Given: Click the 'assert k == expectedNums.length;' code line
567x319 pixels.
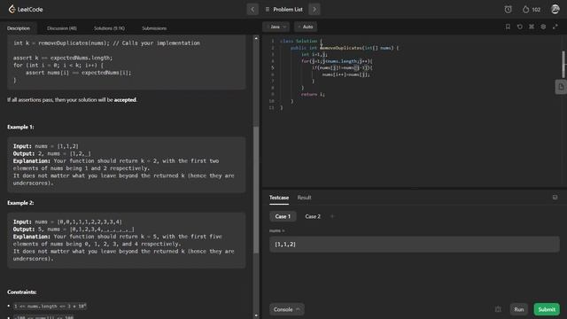Looking at the screenshot, I should pos(63,58).
